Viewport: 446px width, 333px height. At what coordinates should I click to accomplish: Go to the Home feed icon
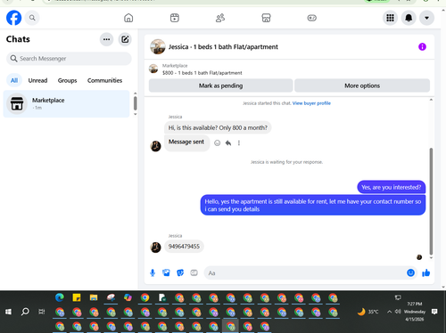click(x=128, y=18)
